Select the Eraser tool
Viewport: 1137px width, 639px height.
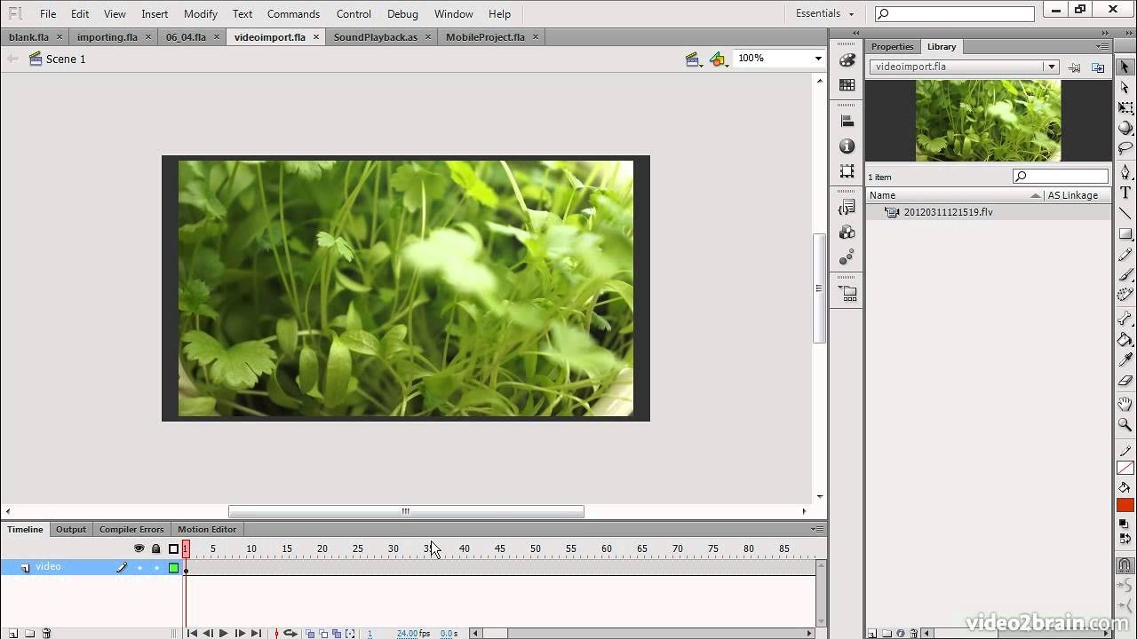point(1125,381)
